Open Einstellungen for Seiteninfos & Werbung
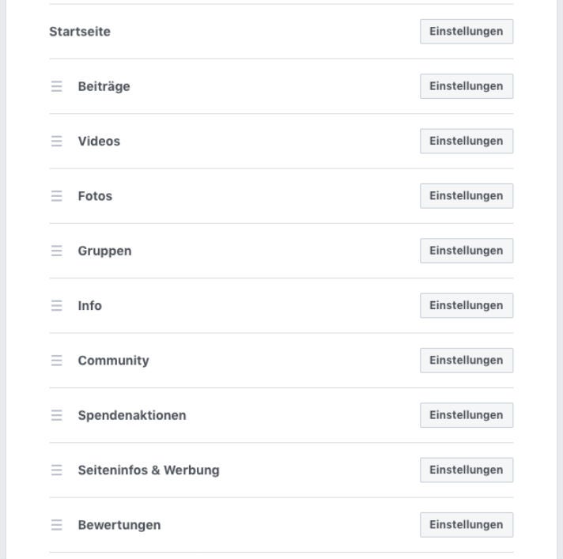 (x=466, y=470)
